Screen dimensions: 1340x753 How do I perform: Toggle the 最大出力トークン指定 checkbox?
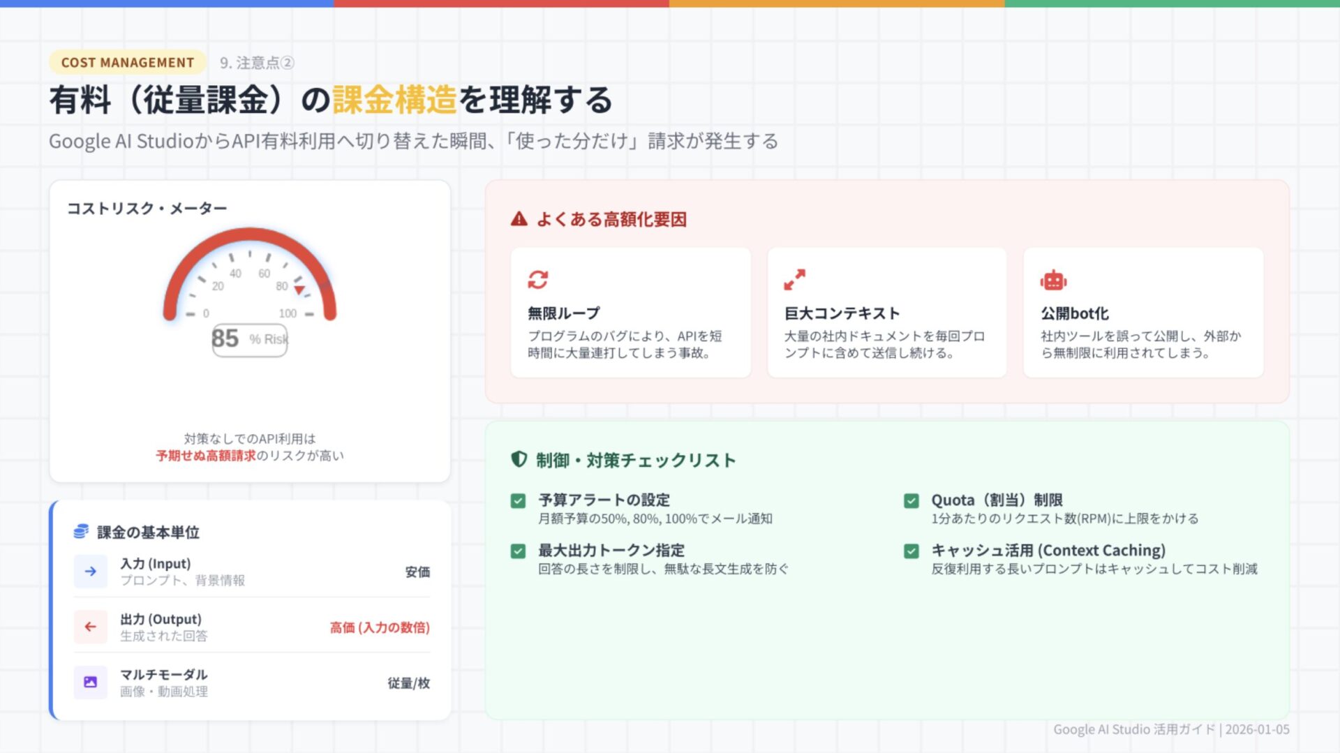tap(518, 551)
